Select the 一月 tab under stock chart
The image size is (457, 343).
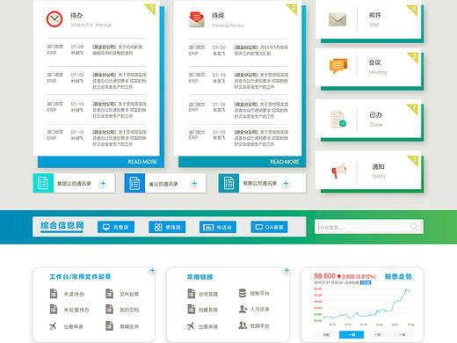click(x=377, y=334)
